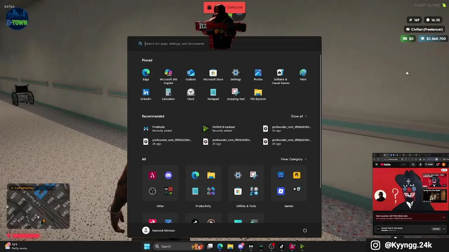Click the power button in Start menu

click(x=305, y=230)
